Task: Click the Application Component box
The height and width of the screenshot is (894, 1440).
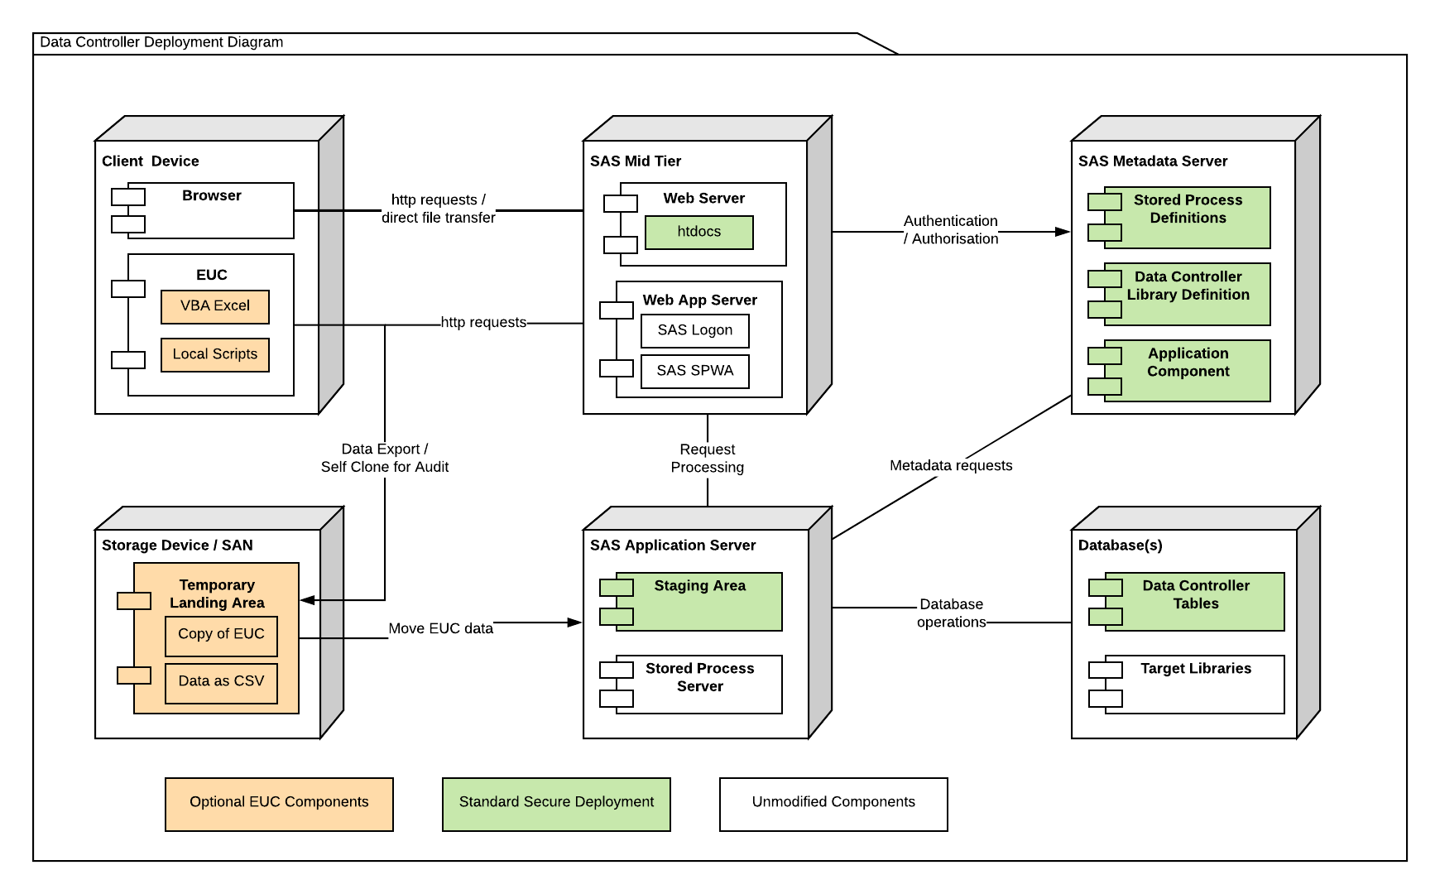Action: [x=1187, y=370]
